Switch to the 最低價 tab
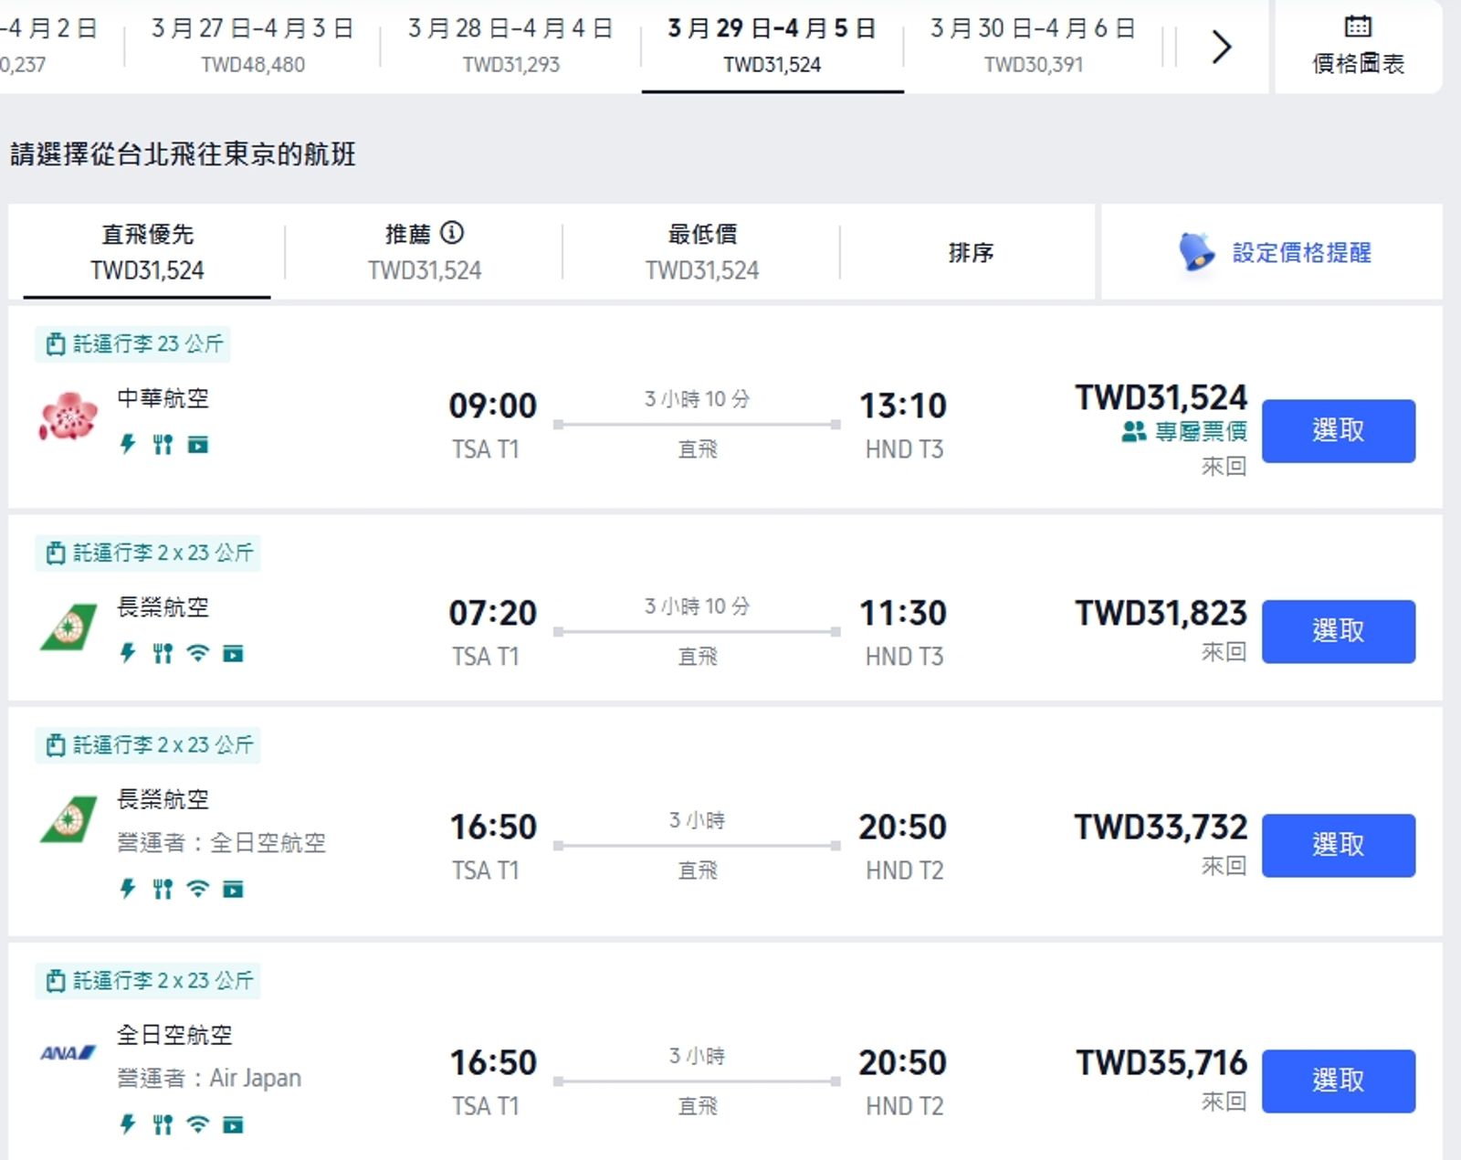 tap(701, 252)
